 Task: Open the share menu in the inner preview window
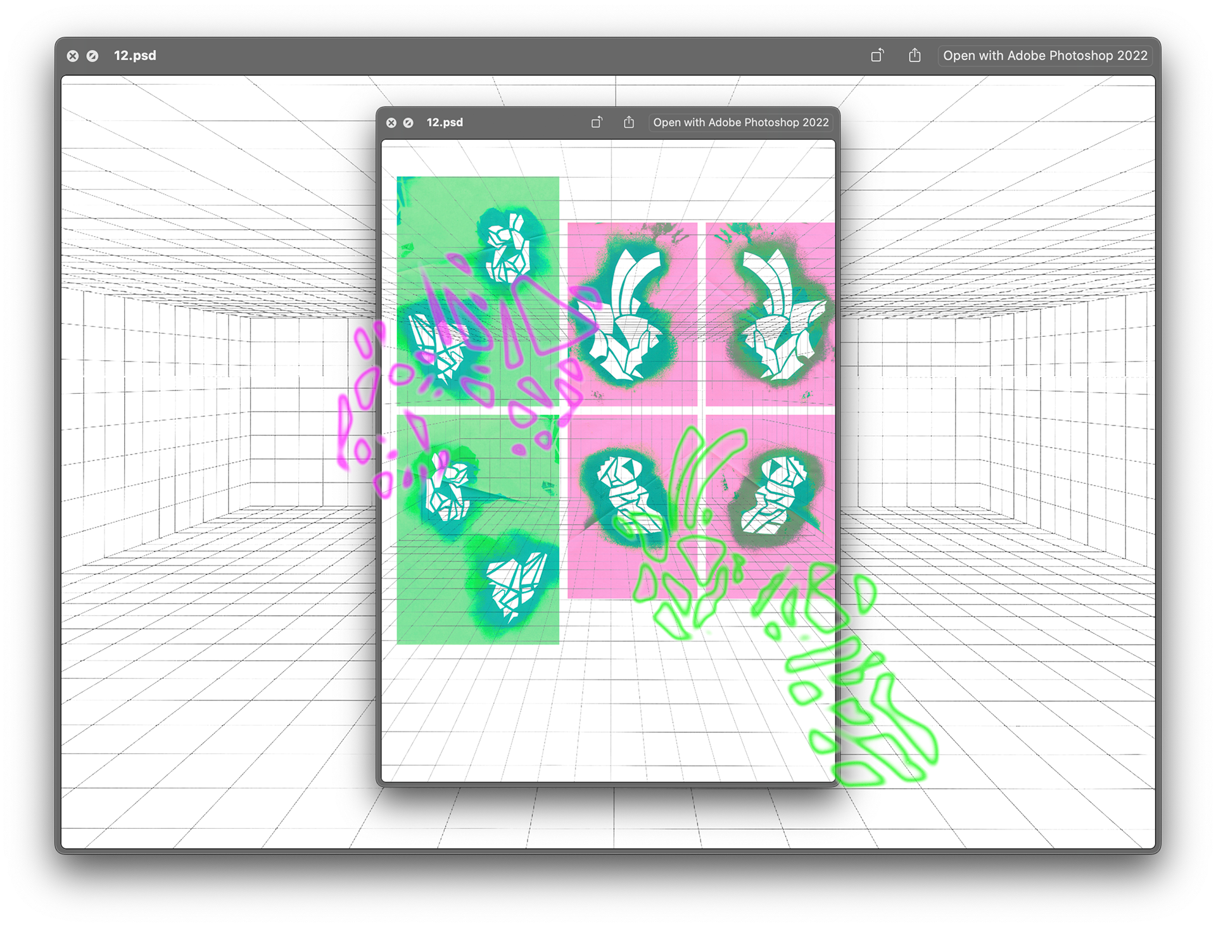[628, 122]
